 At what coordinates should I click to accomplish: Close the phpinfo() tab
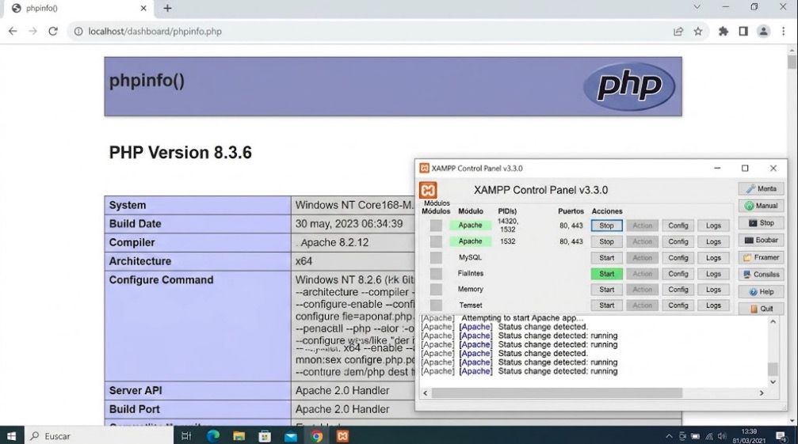[143, 8]
